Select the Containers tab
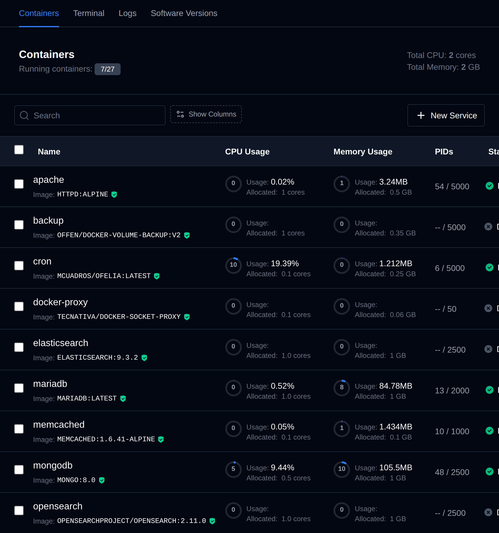The image size is (499, 533). click(39, 13)
